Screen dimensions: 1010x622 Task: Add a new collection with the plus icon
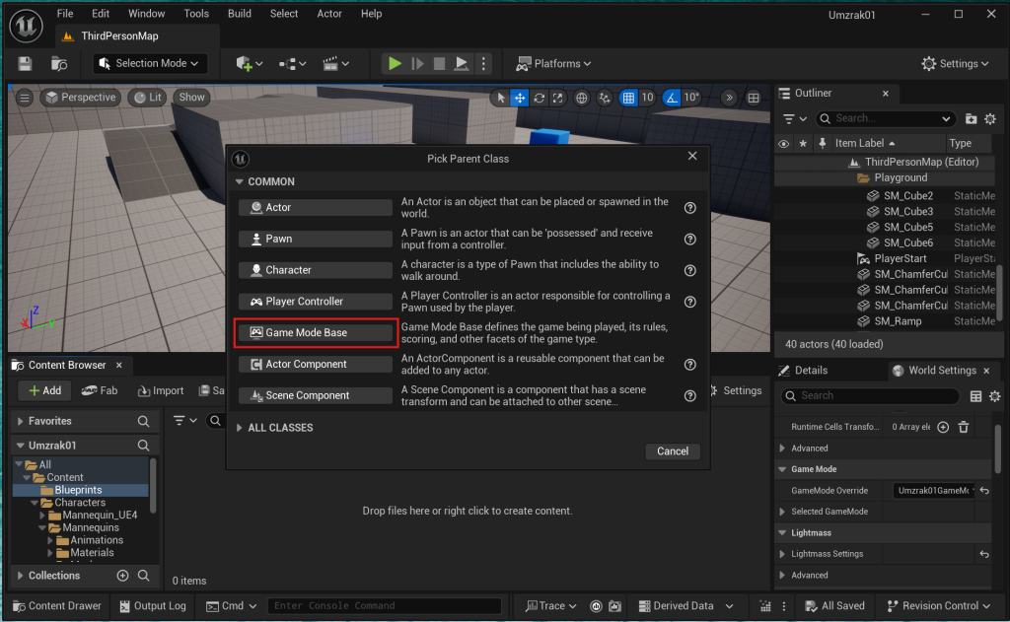pyautogui.click(x=122, y=576)
